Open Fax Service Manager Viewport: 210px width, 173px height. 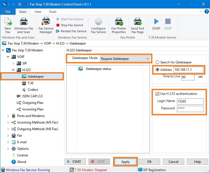tap(46, 25)
